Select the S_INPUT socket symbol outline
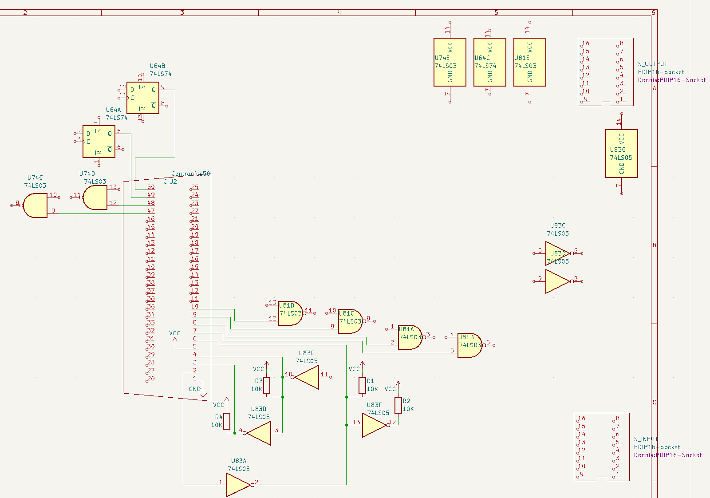The image size is (710, 498). coord(602,447)
